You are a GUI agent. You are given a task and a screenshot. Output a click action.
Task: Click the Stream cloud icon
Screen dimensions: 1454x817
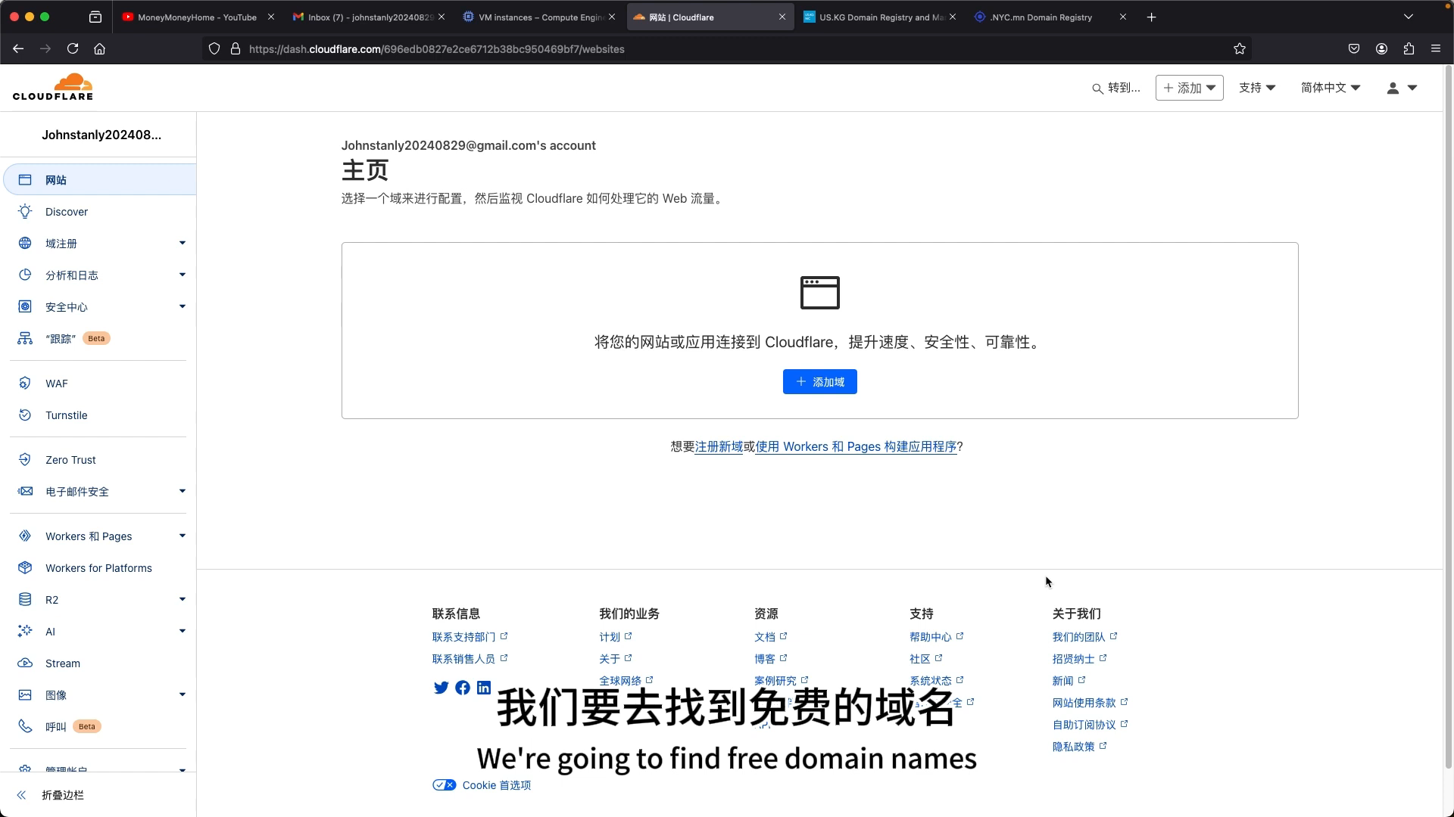coord(25,663)
